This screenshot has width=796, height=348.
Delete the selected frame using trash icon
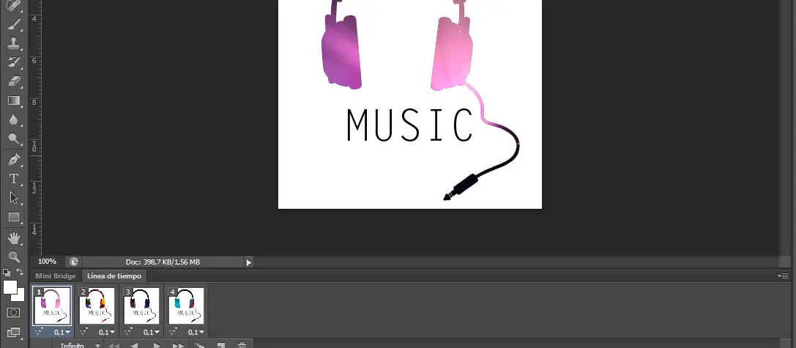click(x=242, y=346)
